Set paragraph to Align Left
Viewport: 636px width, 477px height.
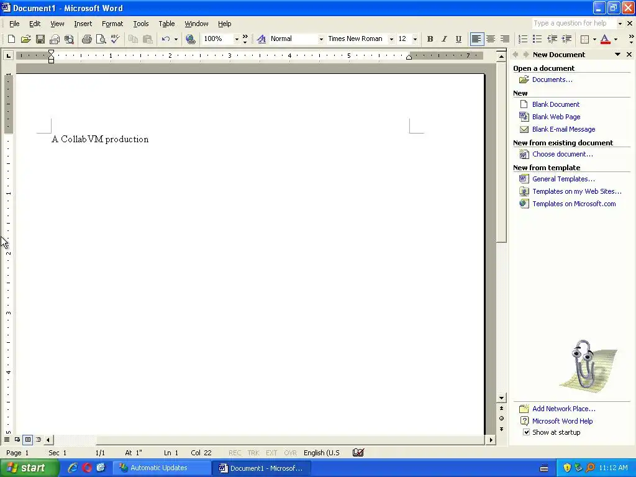click(x=476, y=39)
